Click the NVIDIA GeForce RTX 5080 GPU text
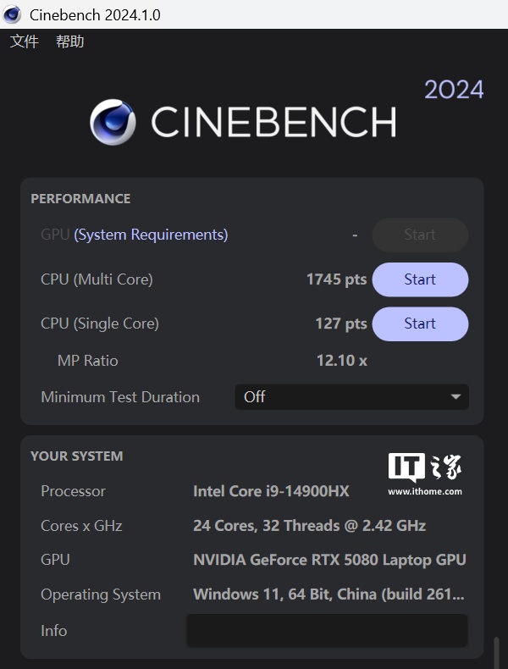 tap(329, 560)
